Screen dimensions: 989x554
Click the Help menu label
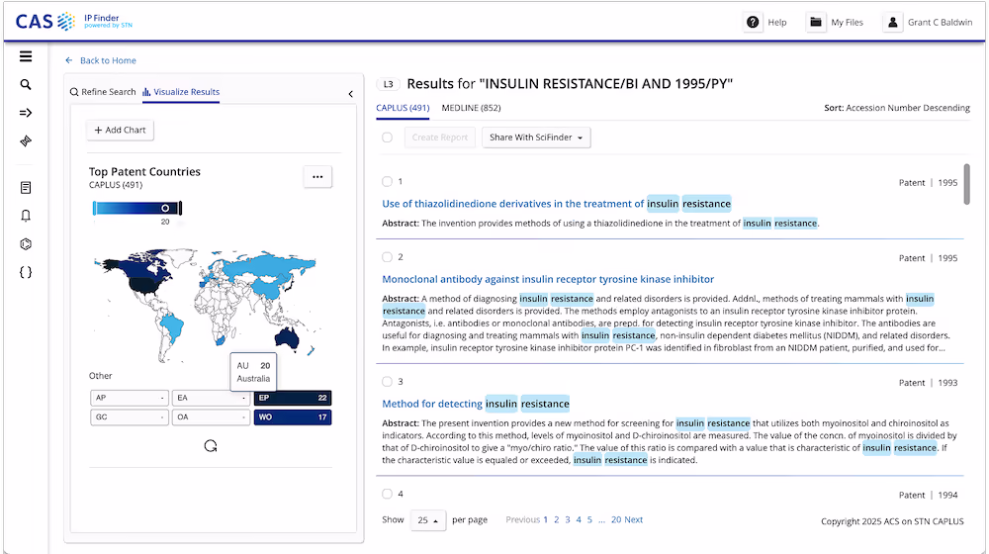[x=777, y=22]
